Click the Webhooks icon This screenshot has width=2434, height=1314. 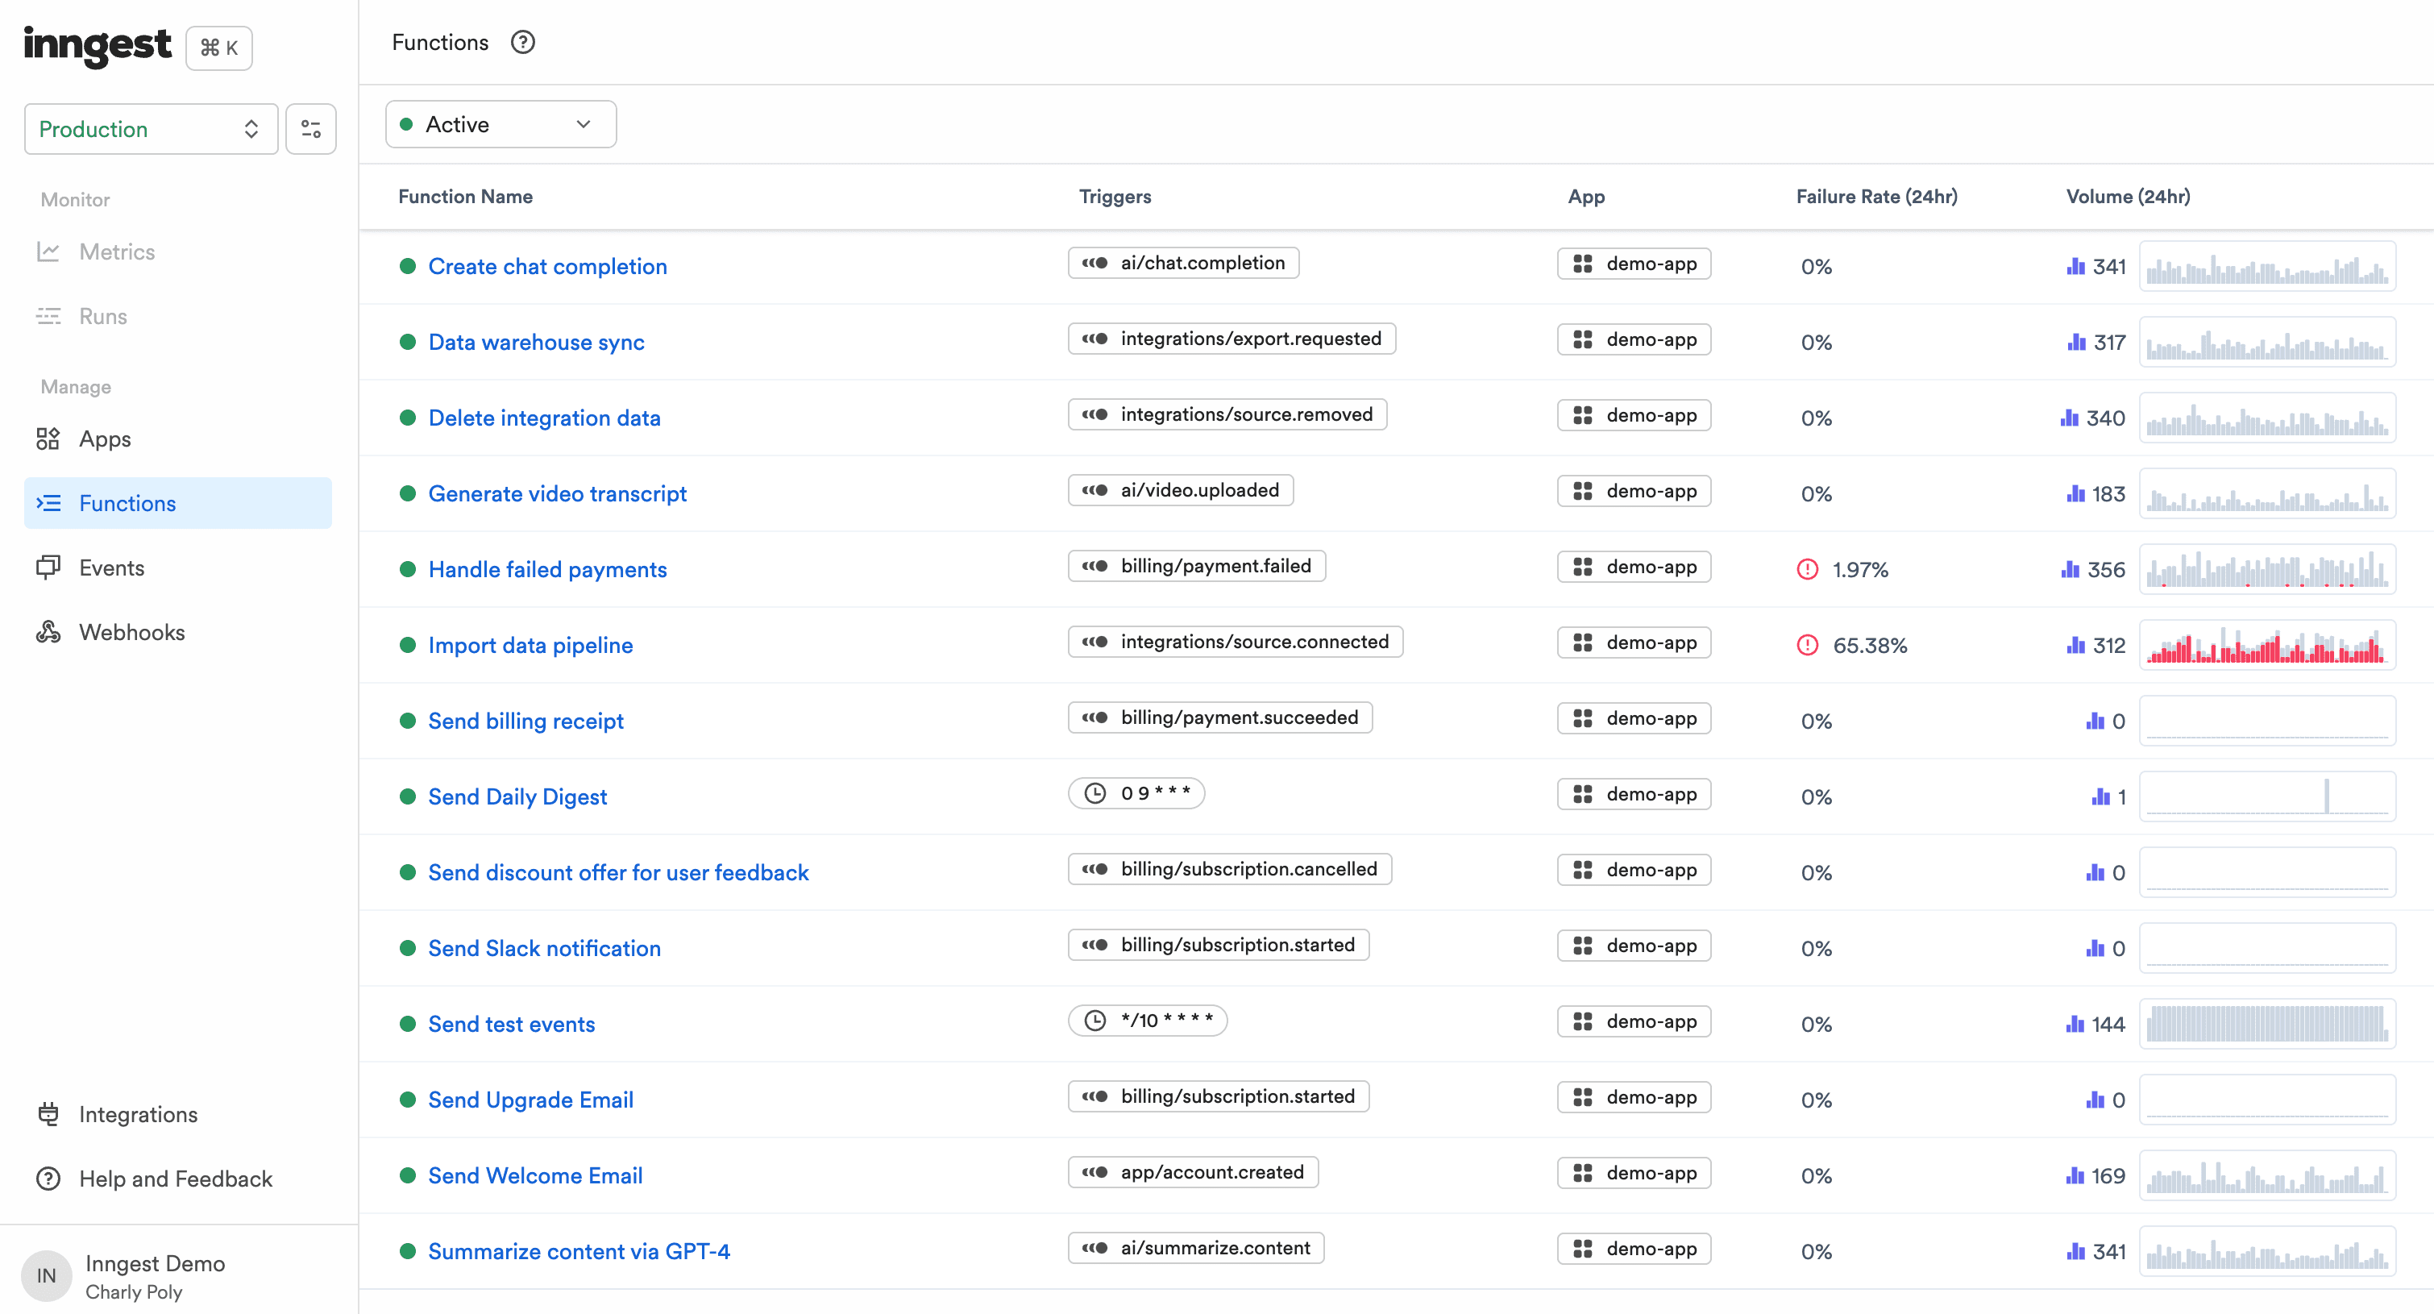coord(48,631)
